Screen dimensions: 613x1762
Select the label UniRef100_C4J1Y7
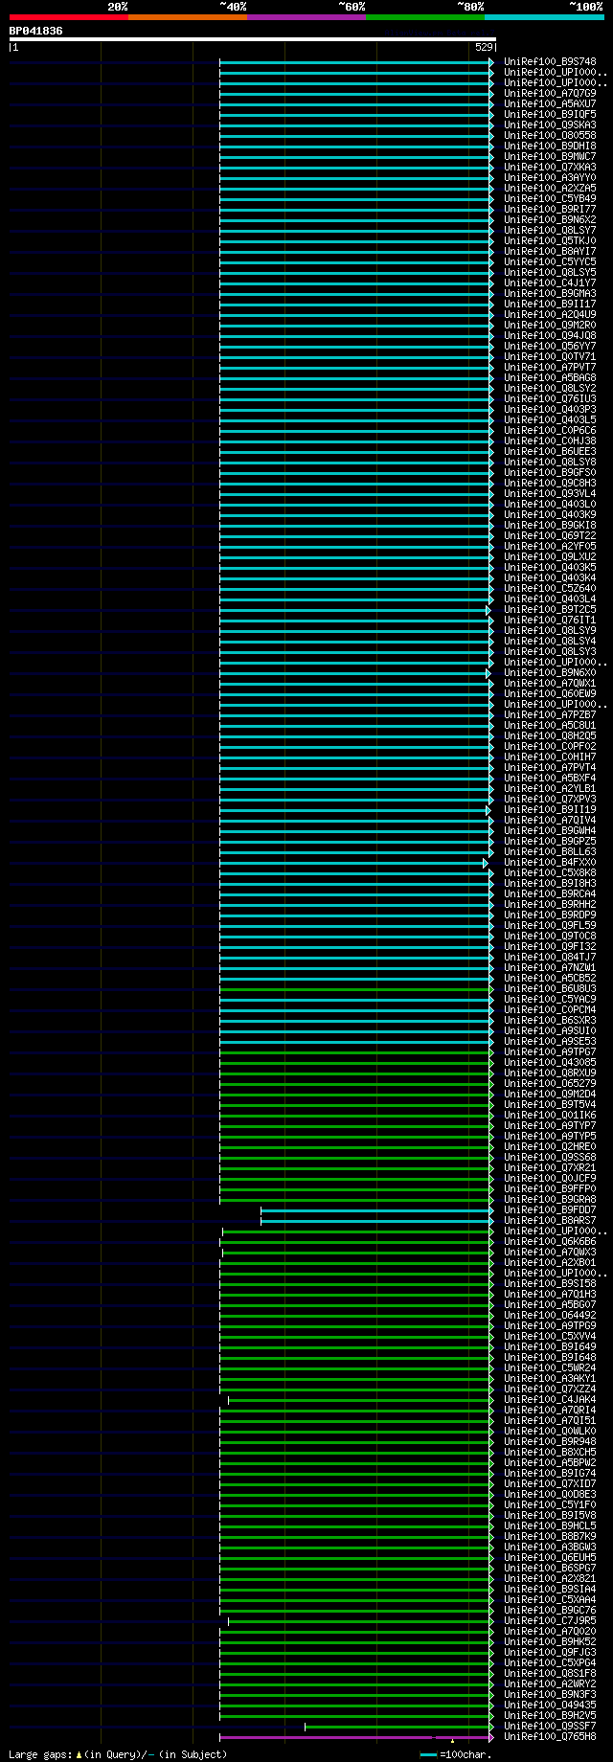pyautogui.click(x=550, y=283)
